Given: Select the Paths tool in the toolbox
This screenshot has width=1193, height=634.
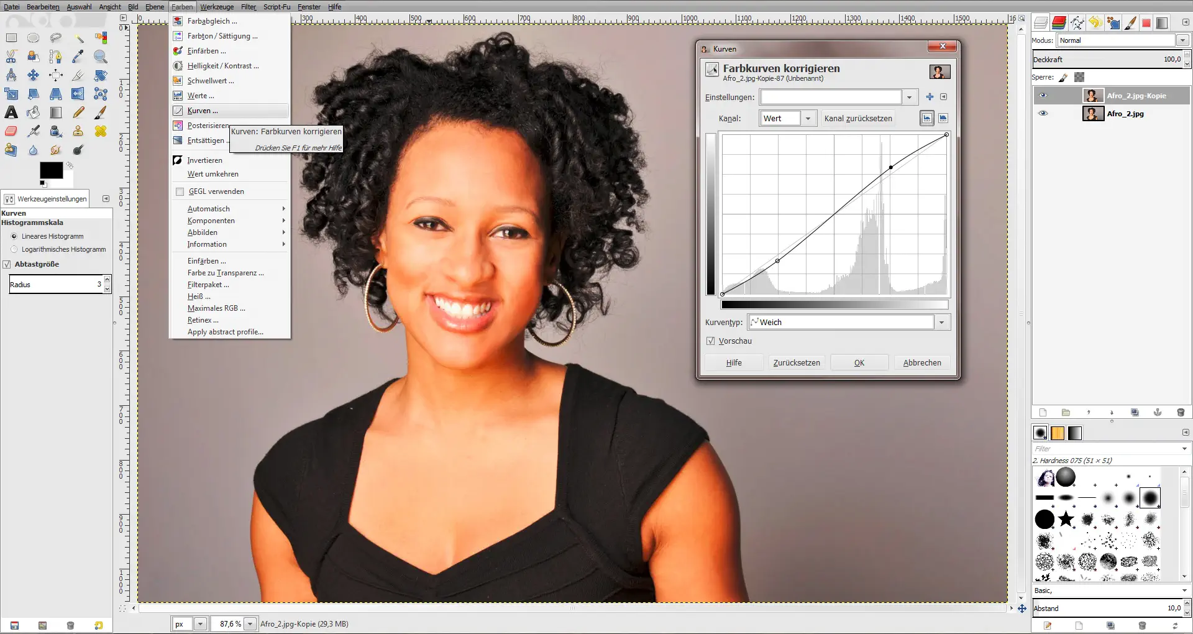Looking at the screenshot, I should click(x=56, y=56).
